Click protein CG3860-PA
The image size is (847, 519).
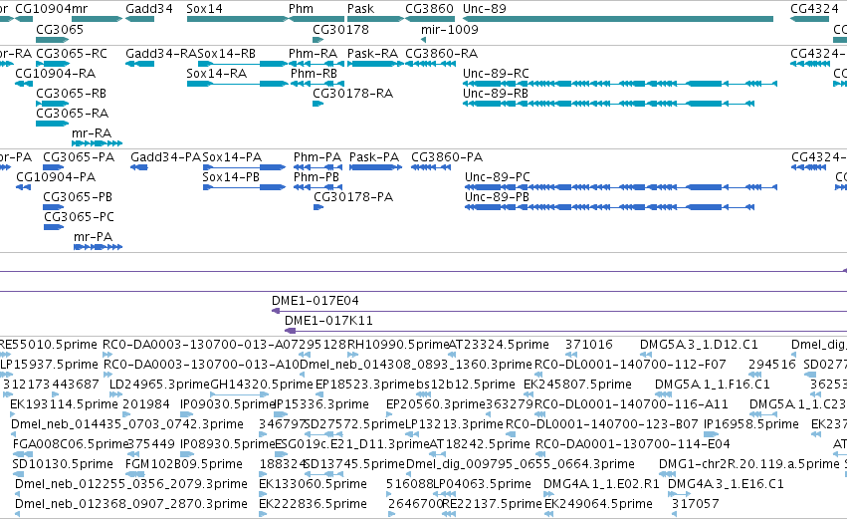click(x=431, y=167)
